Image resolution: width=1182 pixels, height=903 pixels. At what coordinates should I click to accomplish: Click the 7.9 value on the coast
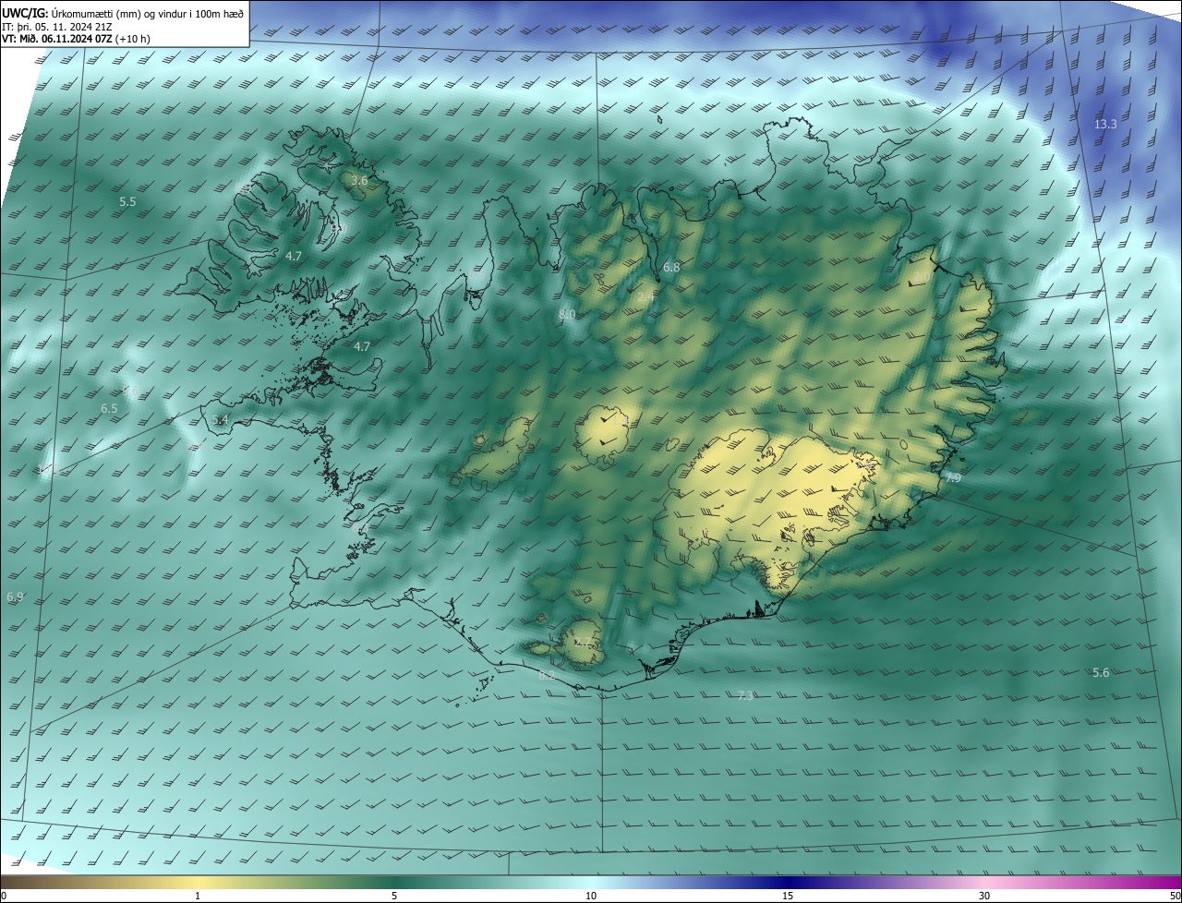953,478
